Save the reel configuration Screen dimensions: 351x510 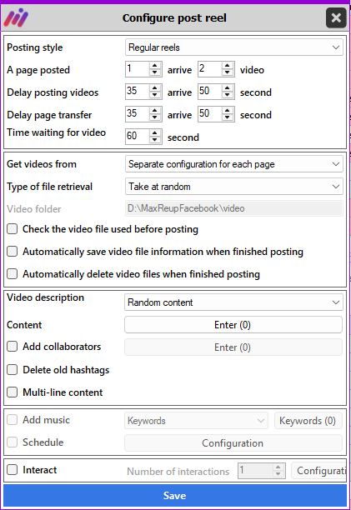pos(175,495)
